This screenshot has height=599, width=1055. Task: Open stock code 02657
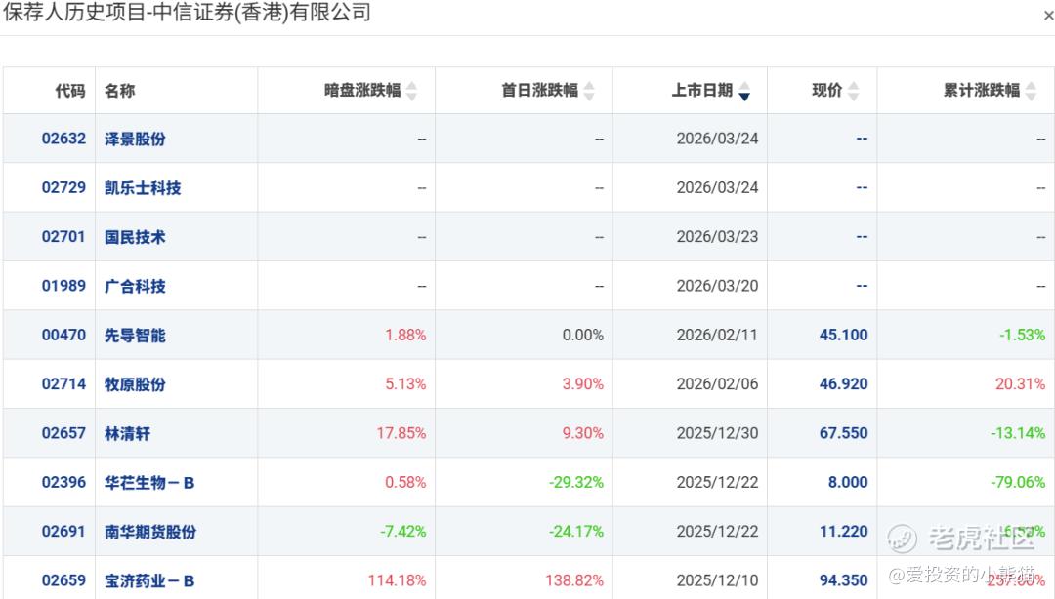click(x=63, y=433)
